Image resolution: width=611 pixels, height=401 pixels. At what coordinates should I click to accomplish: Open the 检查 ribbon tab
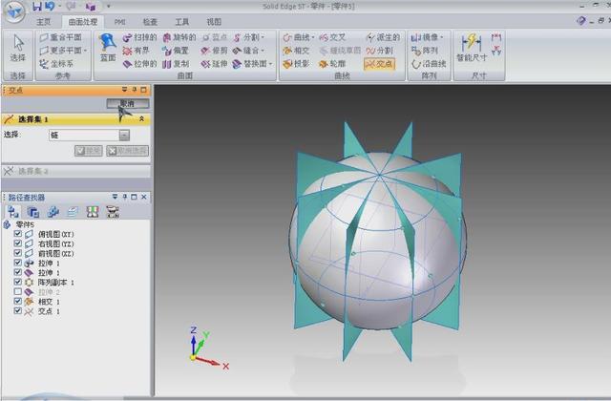coord(150,20)
